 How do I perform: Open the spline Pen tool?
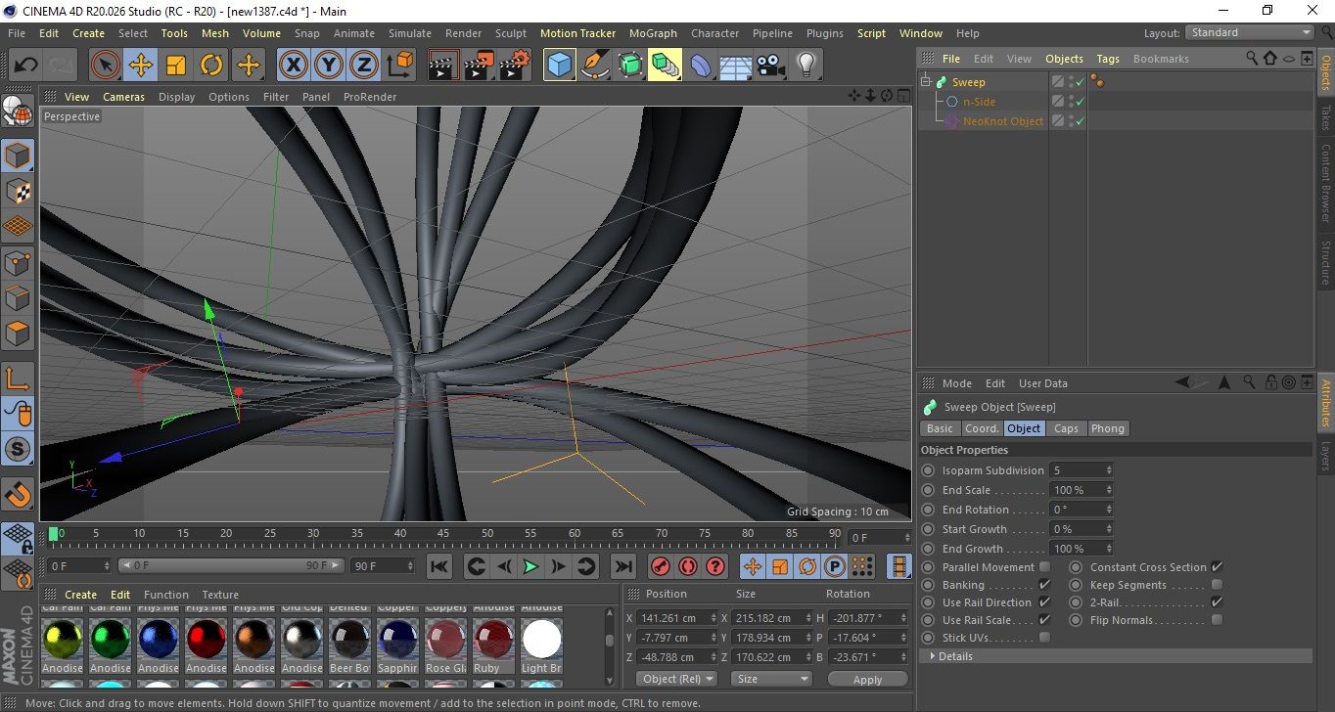pyautogui.click(x=594, y=66)
